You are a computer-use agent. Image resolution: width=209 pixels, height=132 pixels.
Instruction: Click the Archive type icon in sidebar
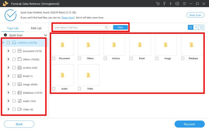click(20, 68)
